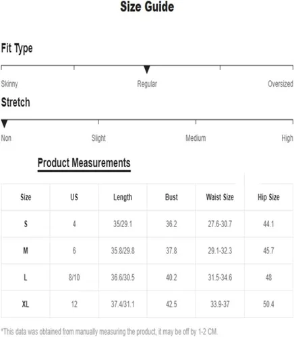Viewport: 294px width, 337px height.
Task: Select the XL size row label
Action: [x=26, y=304]
